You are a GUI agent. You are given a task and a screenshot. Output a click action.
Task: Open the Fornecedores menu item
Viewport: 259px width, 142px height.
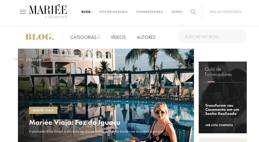click(150, 12)
